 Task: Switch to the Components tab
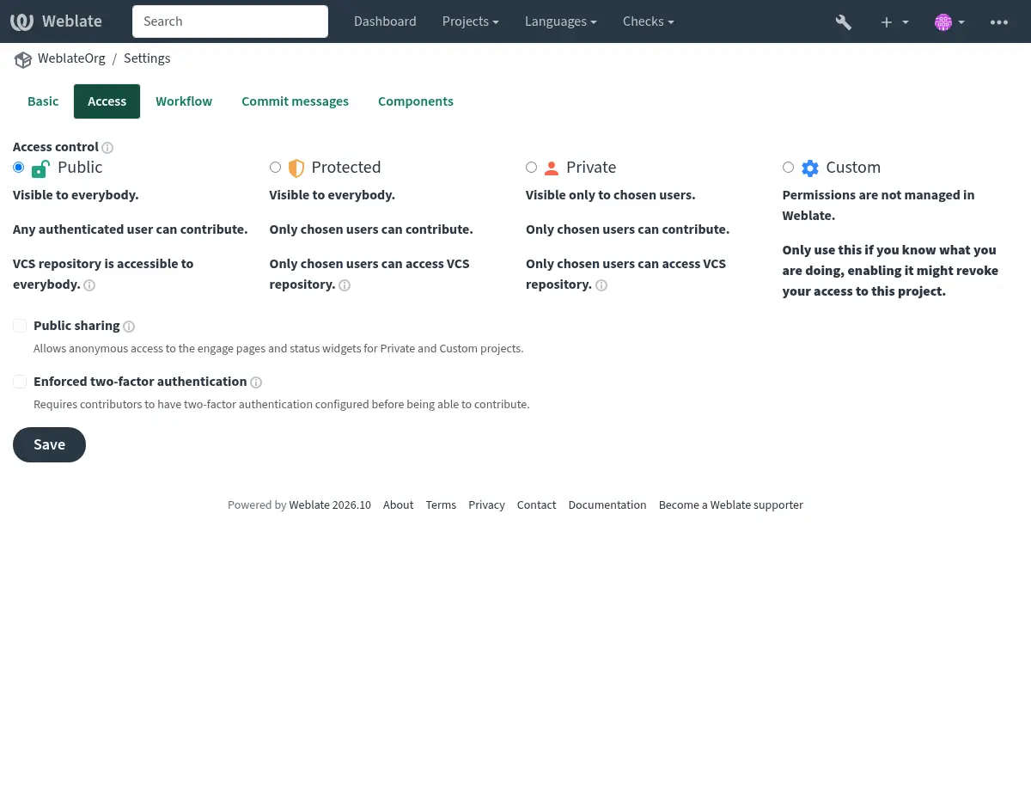coord(416,101)
